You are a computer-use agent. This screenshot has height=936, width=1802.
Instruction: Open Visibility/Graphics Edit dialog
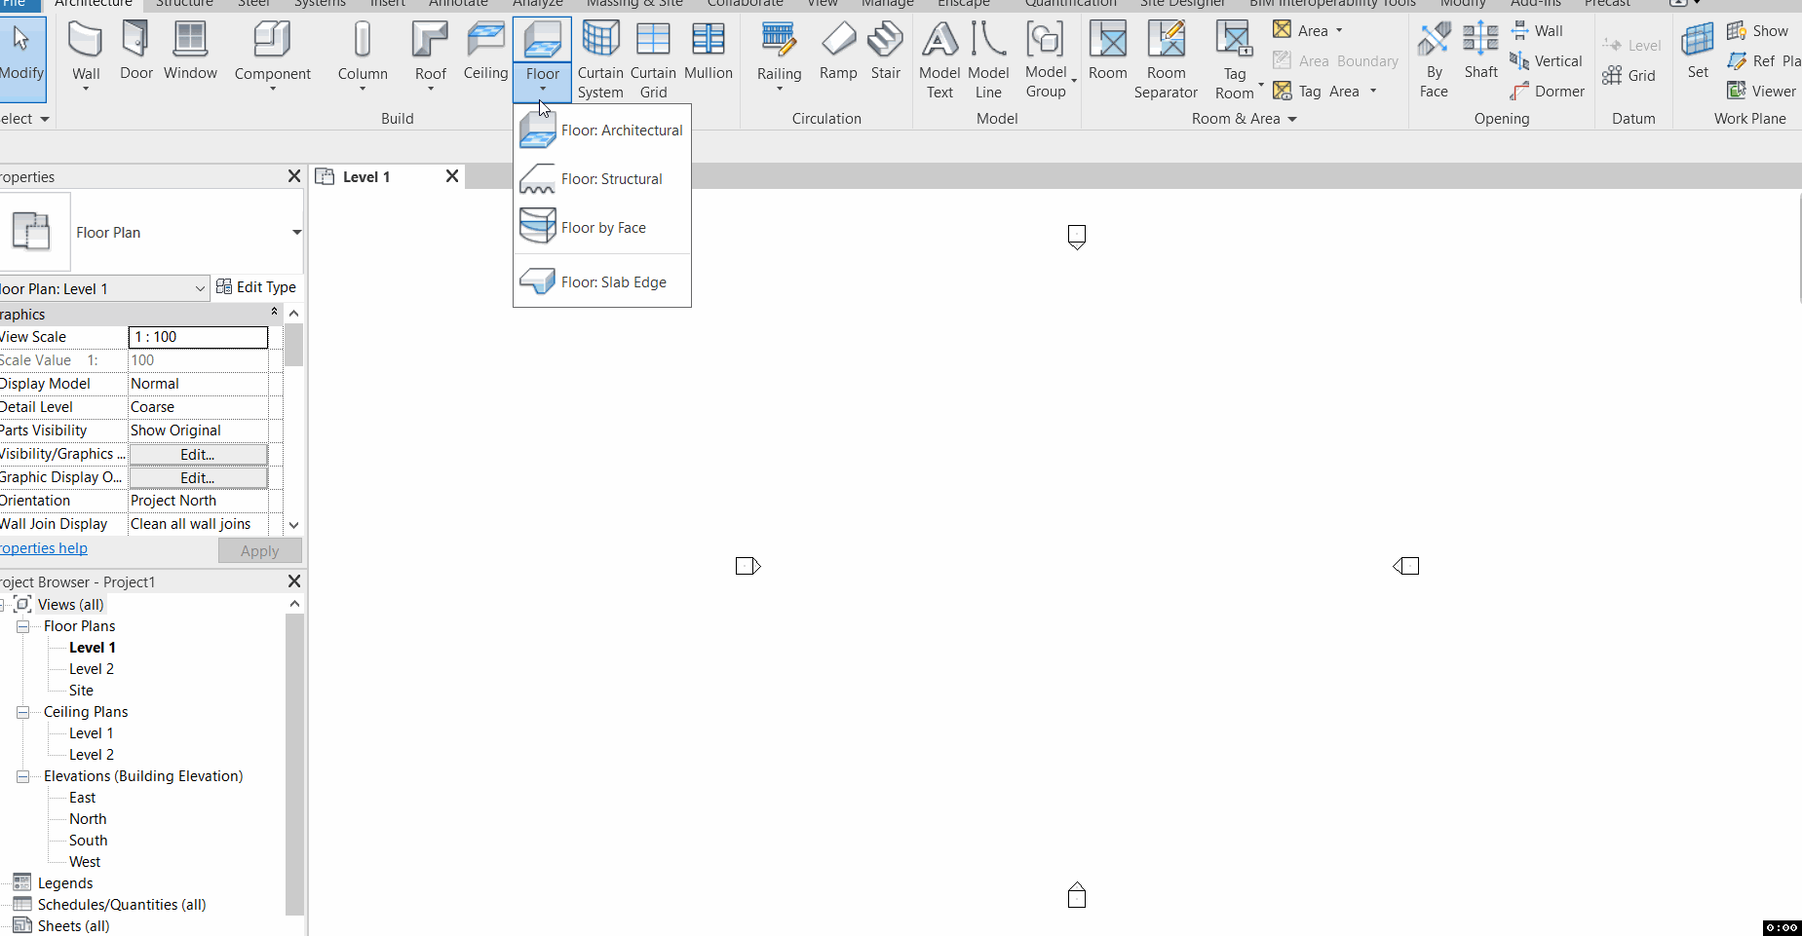[x=196, y=454]
